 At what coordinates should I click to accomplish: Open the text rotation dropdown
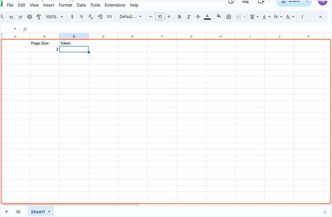point(290,17)
